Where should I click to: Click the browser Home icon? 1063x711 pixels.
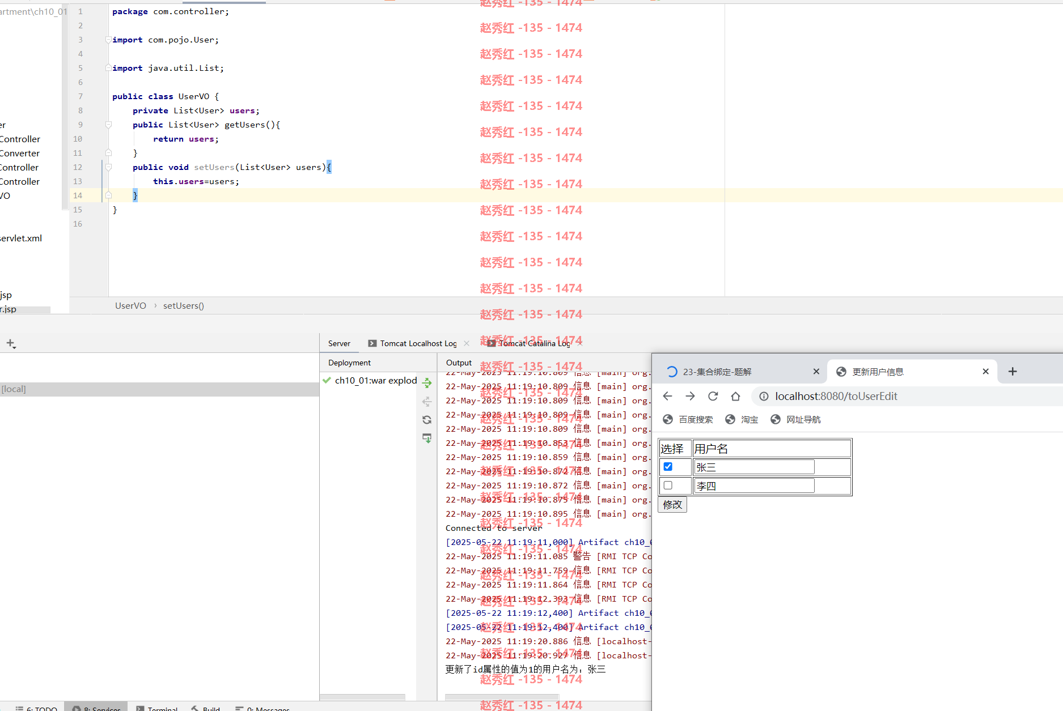(x=735, y=396)
